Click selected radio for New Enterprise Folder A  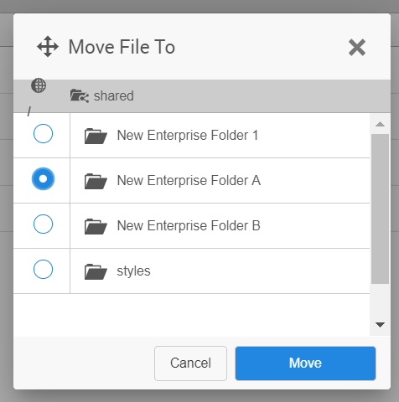pyautogui.click(x=43, y=179)
